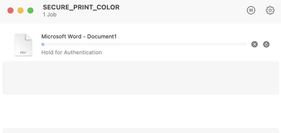281x133 pixels.
Task: Select the empty gray row below the job
Action: click(x=140, y=78)
